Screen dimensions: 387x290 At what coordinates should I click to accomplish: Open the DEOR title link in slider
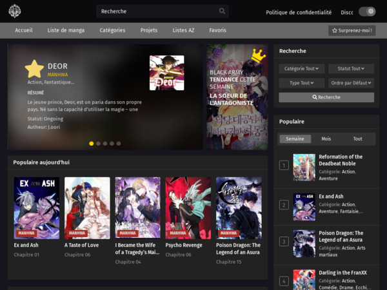point(57,66)
